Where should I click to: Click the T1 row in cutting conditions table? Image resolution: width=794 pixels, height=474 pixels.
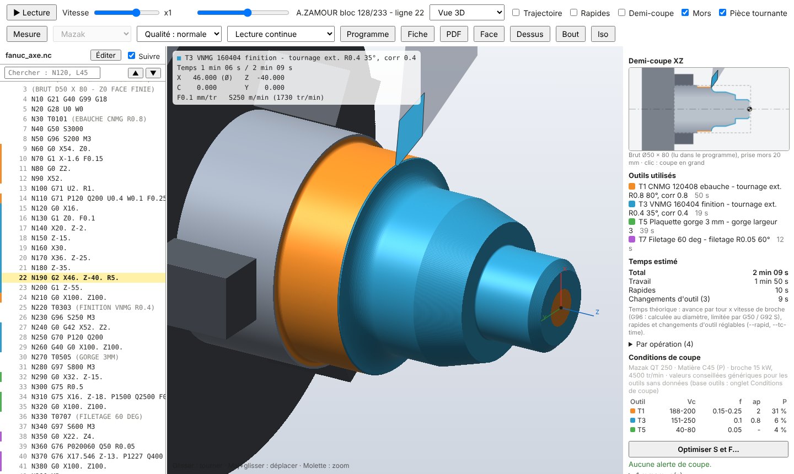tap(709, 411)
